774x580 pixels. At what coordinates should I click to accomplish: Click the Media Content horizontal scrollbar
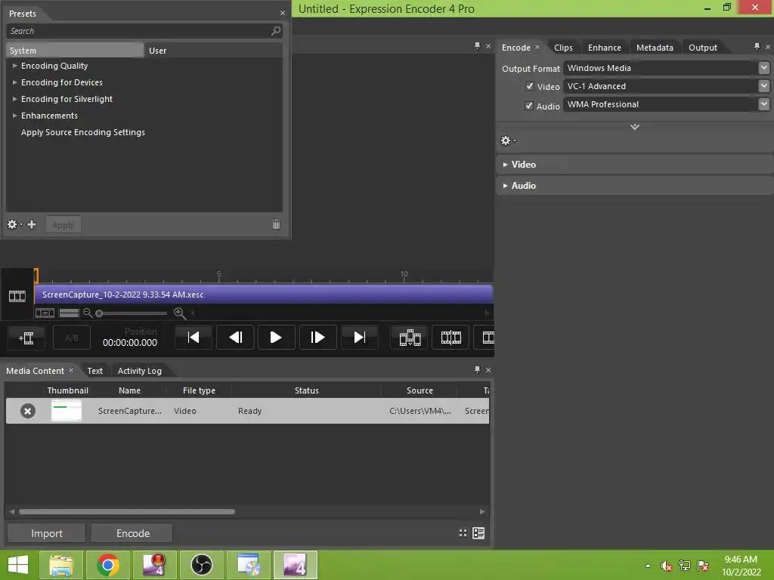127,511
